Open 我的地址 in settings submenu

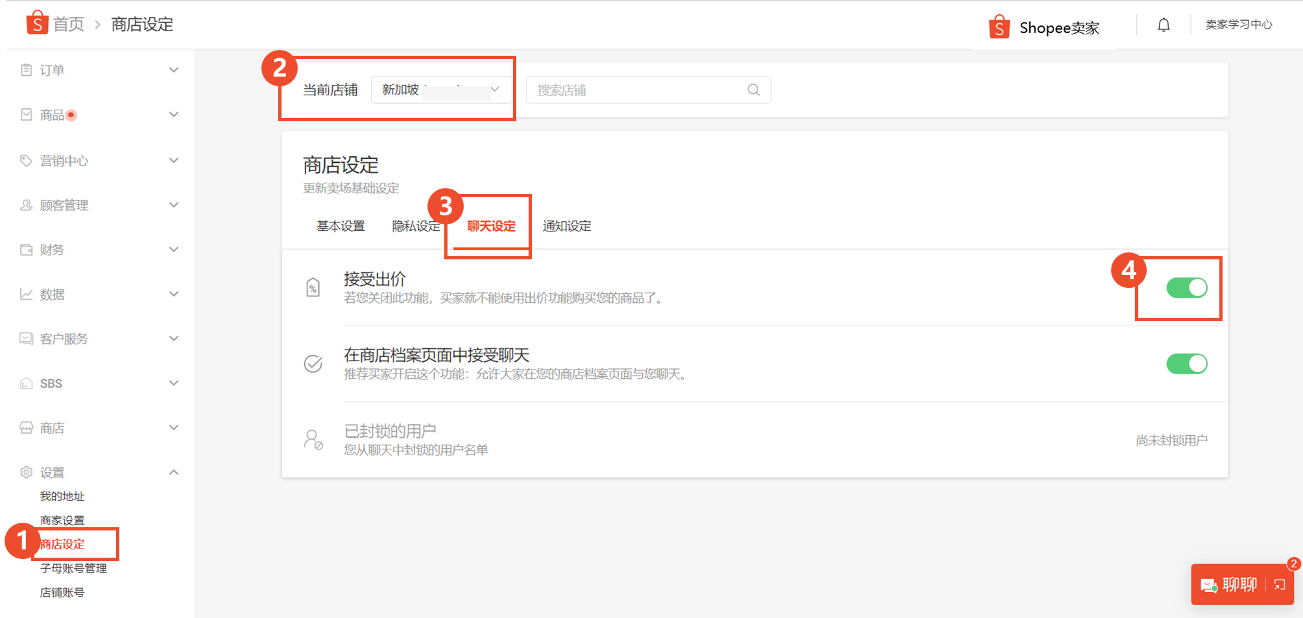point(62,496)
